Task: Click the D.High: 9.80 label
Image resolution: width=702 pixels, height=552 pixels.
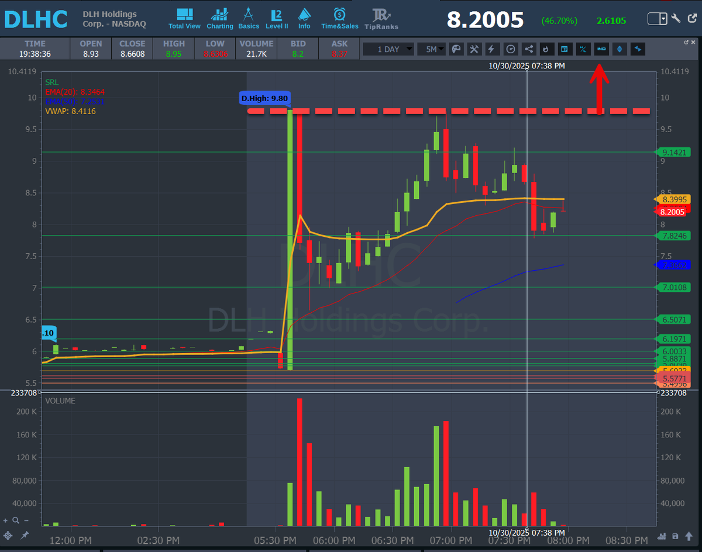Action: 264,98
